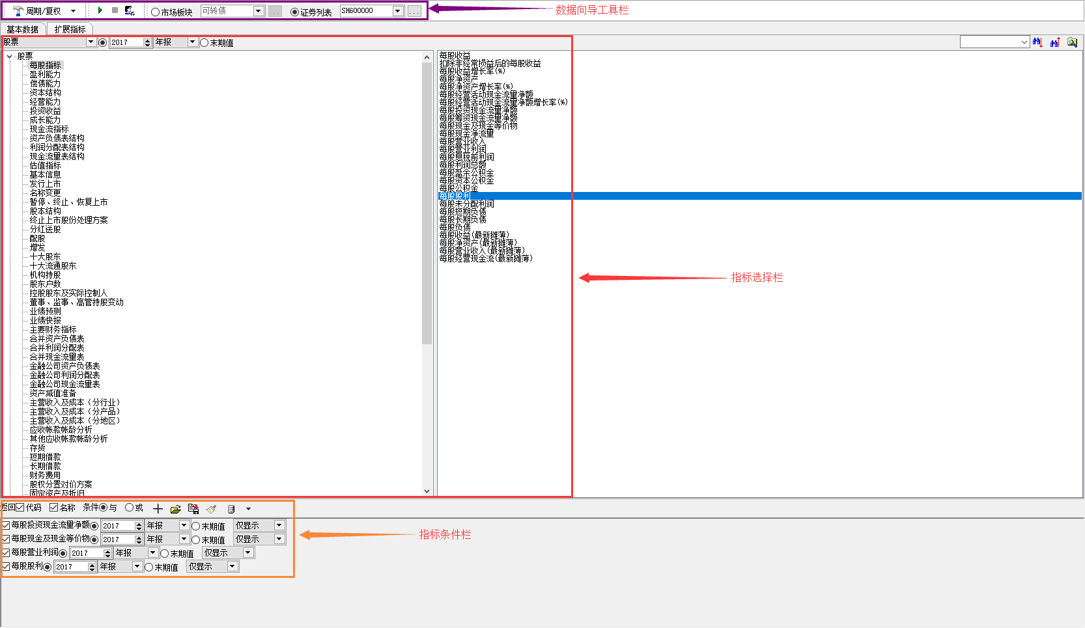Select 估值指标 in the tree
This screenshot has height=628, width=1085.
pyautogui.click(x=45, y=166)
